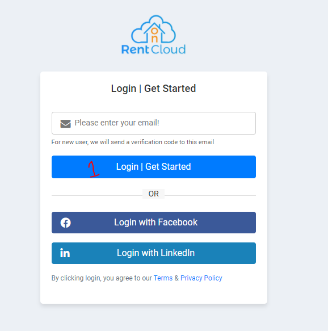Click the horizontal divider line left of OR
The image size is (328, 331).
tap(97, 195)
